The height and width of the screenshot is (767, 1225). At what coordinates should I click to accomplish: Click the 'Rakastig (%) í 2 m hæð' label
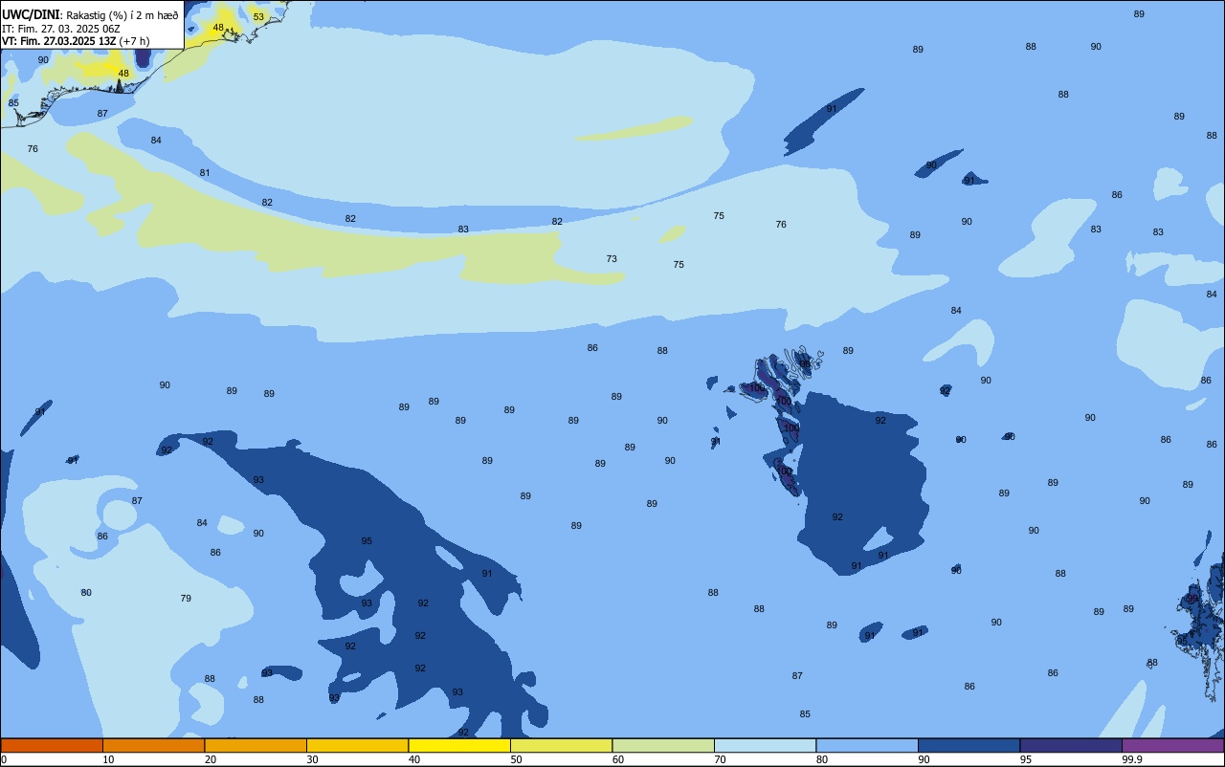click(121, 15)
